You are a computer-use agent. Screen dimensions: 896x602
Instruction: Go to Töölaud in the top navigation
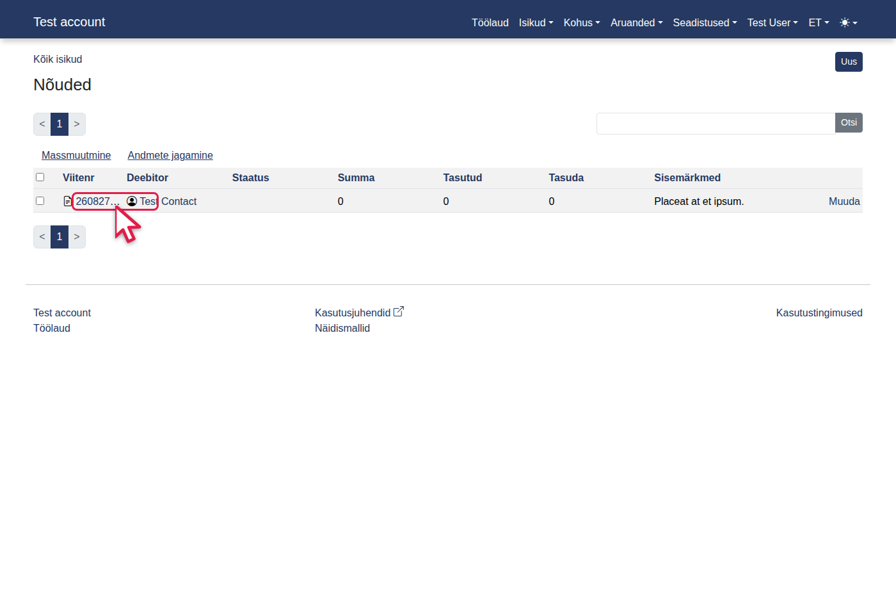click(x=490, y=22)
